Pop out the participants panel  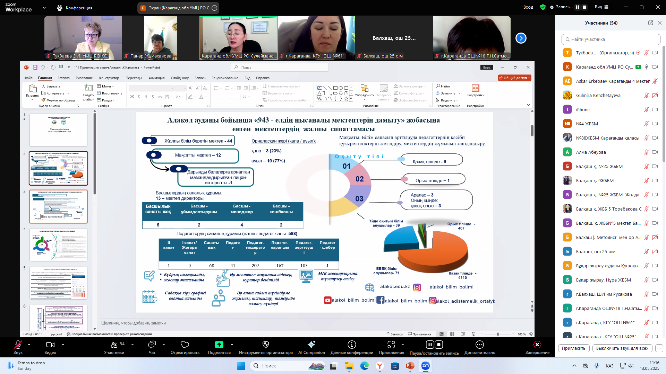coord(650,23)
